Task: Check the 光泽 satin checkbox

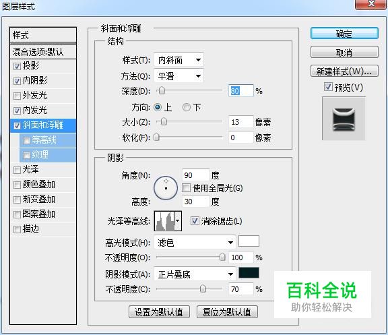Action: click(x=17, y=170)
